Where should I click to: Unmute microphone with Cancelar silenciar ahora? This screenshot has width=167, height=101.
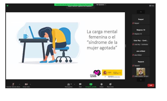pos(13,84)
